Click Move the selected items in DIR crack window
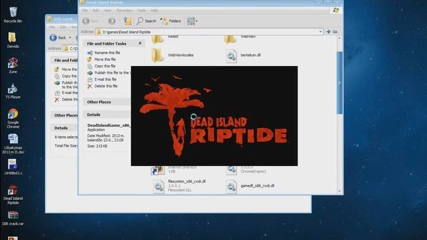The height and width of the screenshot is (240, 427). tap(66, 69)
